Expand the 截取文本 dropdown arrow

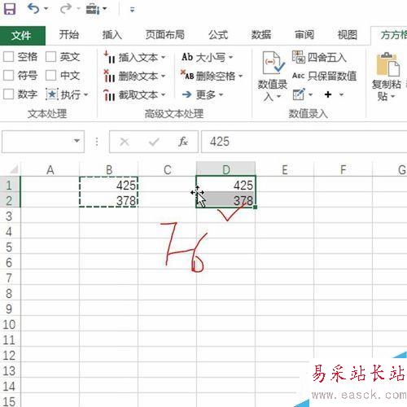tap(163, 94)
